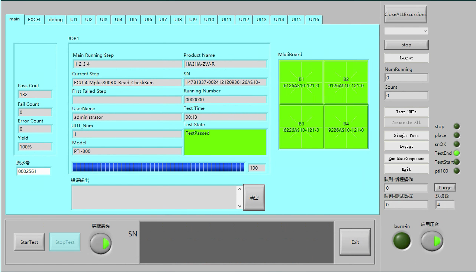This screenshot has width=476, height=272.
Task: Toggle the burn-in round button
Action: (x=402, y=241)
